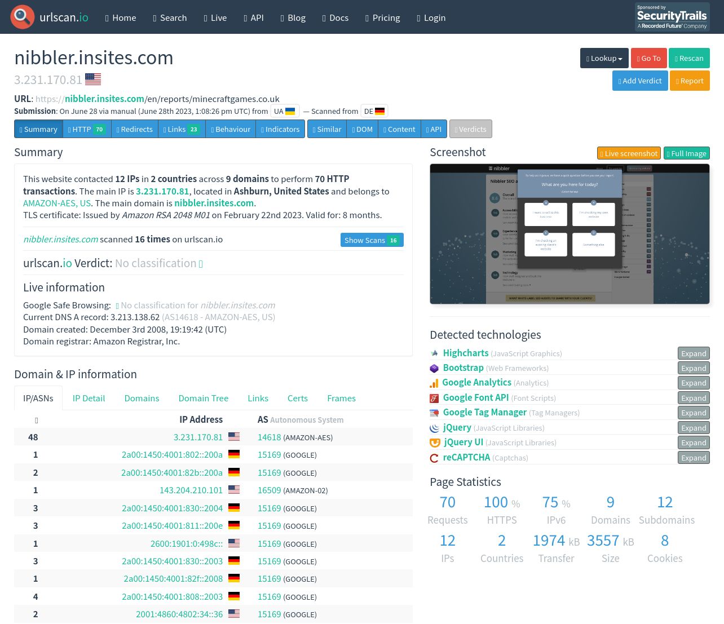724x624 pixels.
Task: Expand the jQuery technology details
Action: click(694, 428)
